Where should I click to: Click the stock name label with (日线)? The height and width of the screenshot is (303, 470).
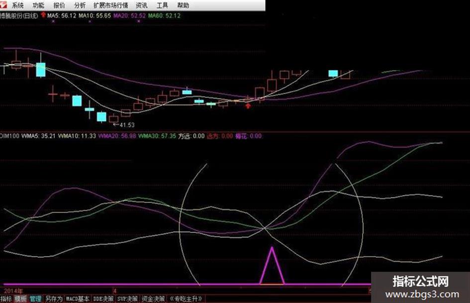tap(19, 15)
